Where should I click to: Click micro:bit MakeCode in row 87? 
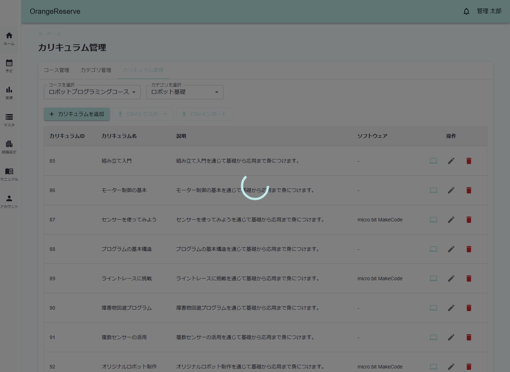coord(380,220)
